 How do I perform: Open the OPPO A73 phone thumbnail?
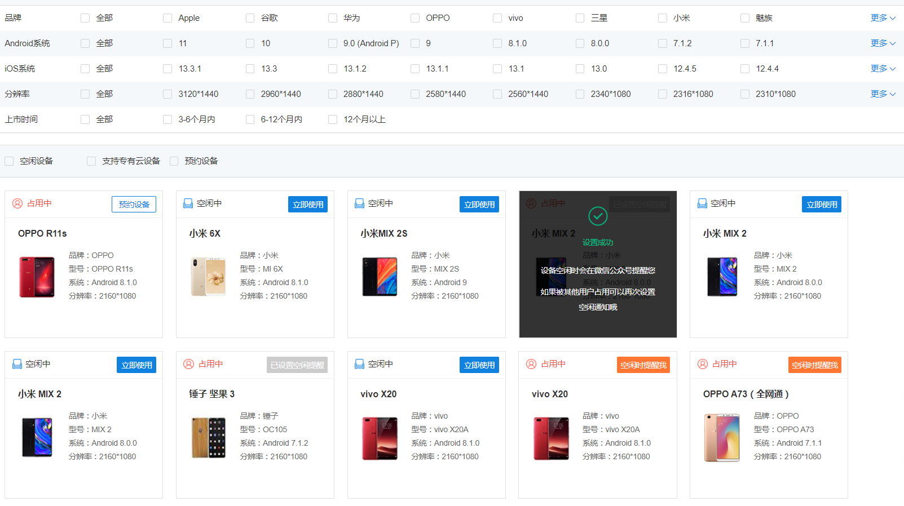click(x=722, y=437)
